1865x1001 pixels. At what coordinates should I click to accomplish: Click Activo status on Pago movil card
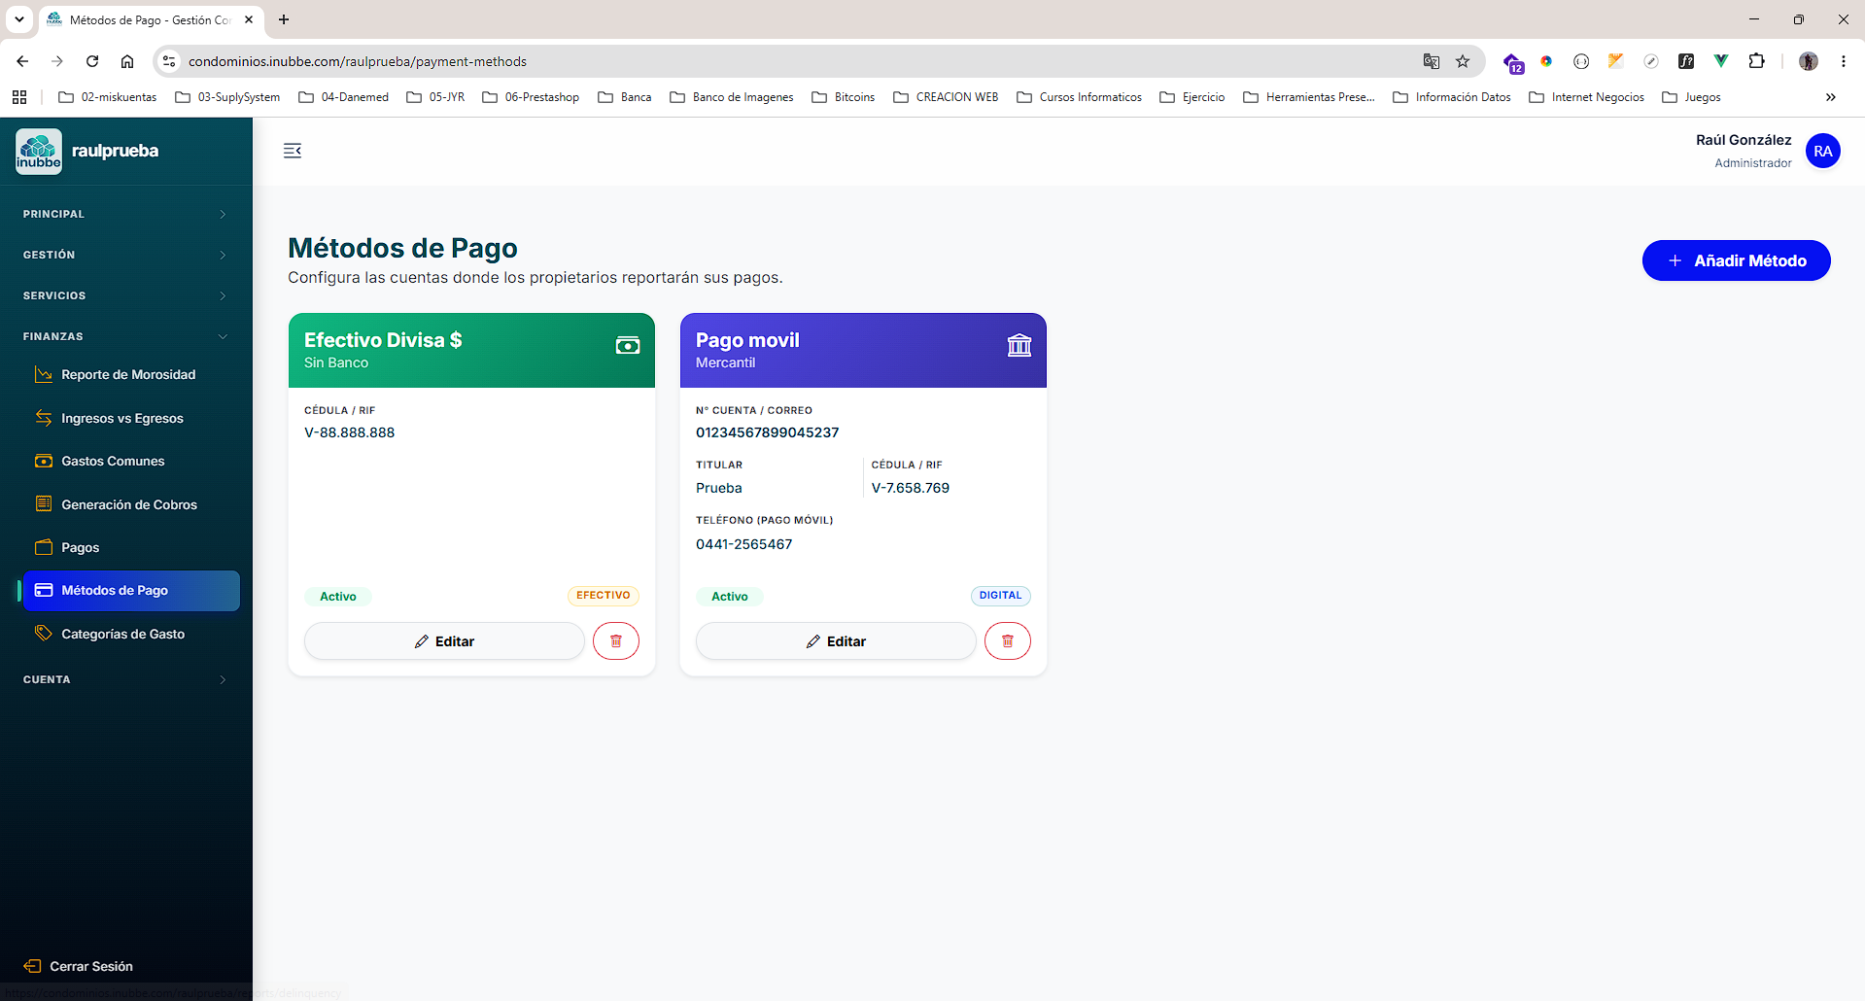coord(730,597)
